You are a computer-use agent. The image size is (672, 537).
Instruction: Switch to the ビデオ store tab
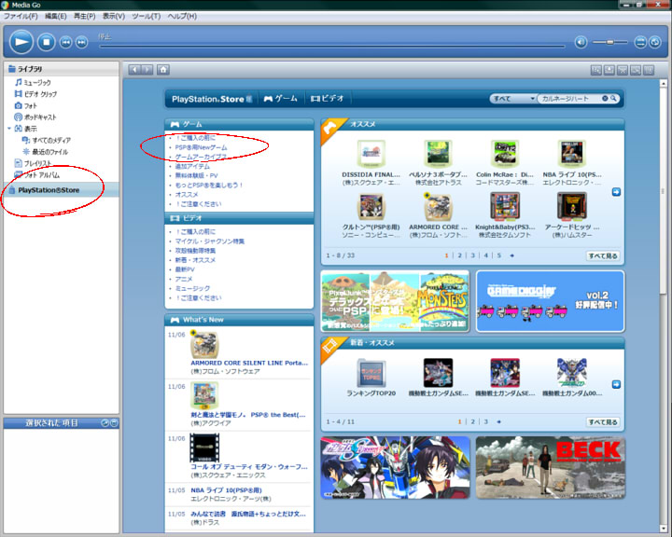coord(327,99)
